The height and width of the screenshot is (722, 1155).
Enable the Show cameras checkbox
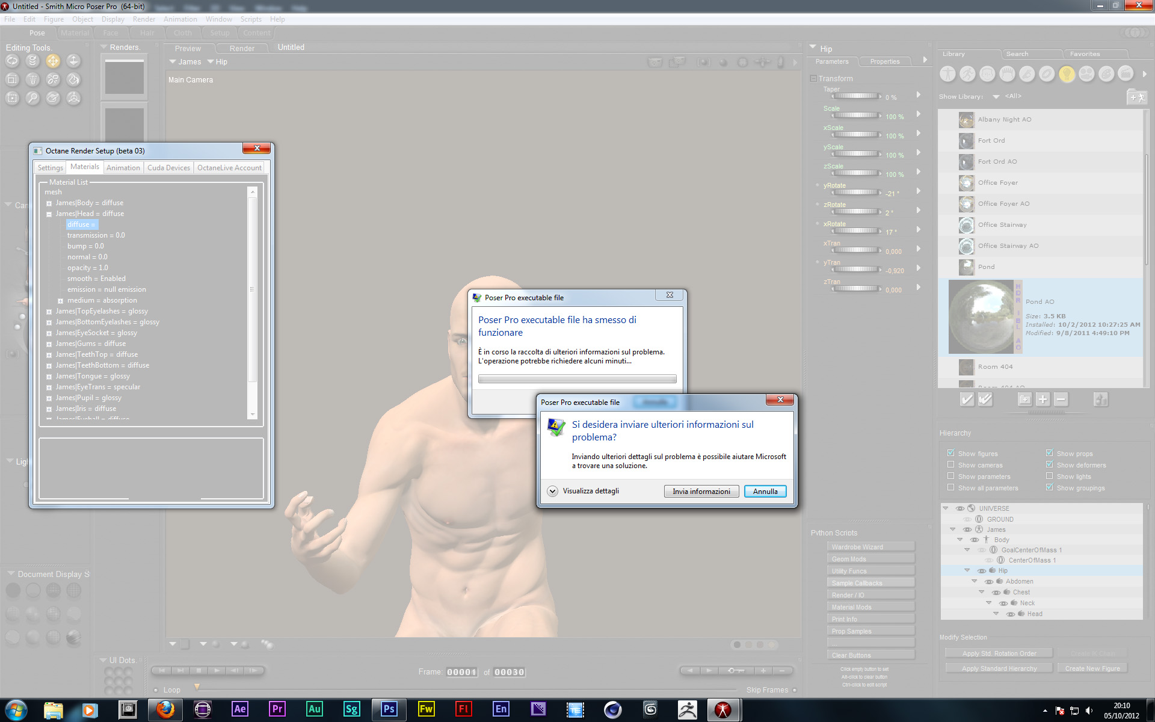pyautogui.click(x=951, y=464)
